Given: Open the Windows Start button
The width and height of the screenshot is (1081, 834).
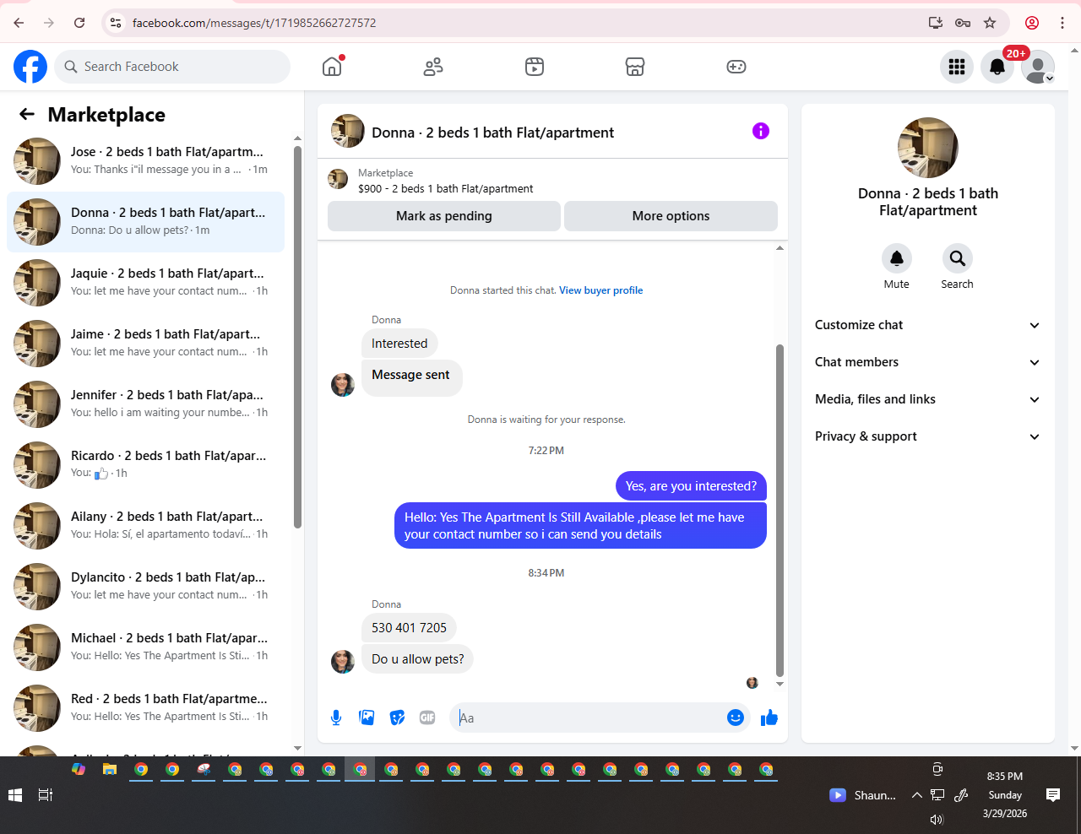Looking at the screenshot, I should pos(14,795).
